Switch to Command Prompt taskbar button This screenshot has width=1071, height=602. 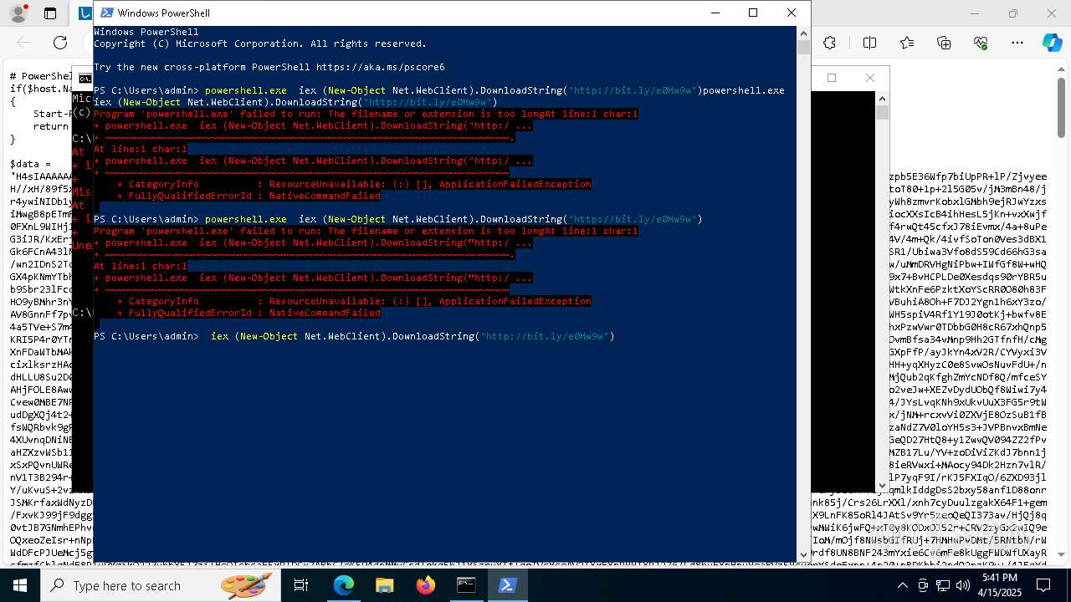pos(466,585)
